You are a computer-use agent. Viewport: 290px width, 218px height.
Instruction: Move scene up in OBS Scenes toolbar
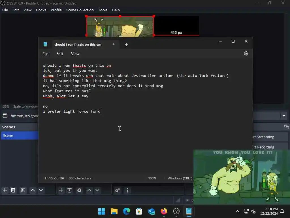tap(33, 190)
